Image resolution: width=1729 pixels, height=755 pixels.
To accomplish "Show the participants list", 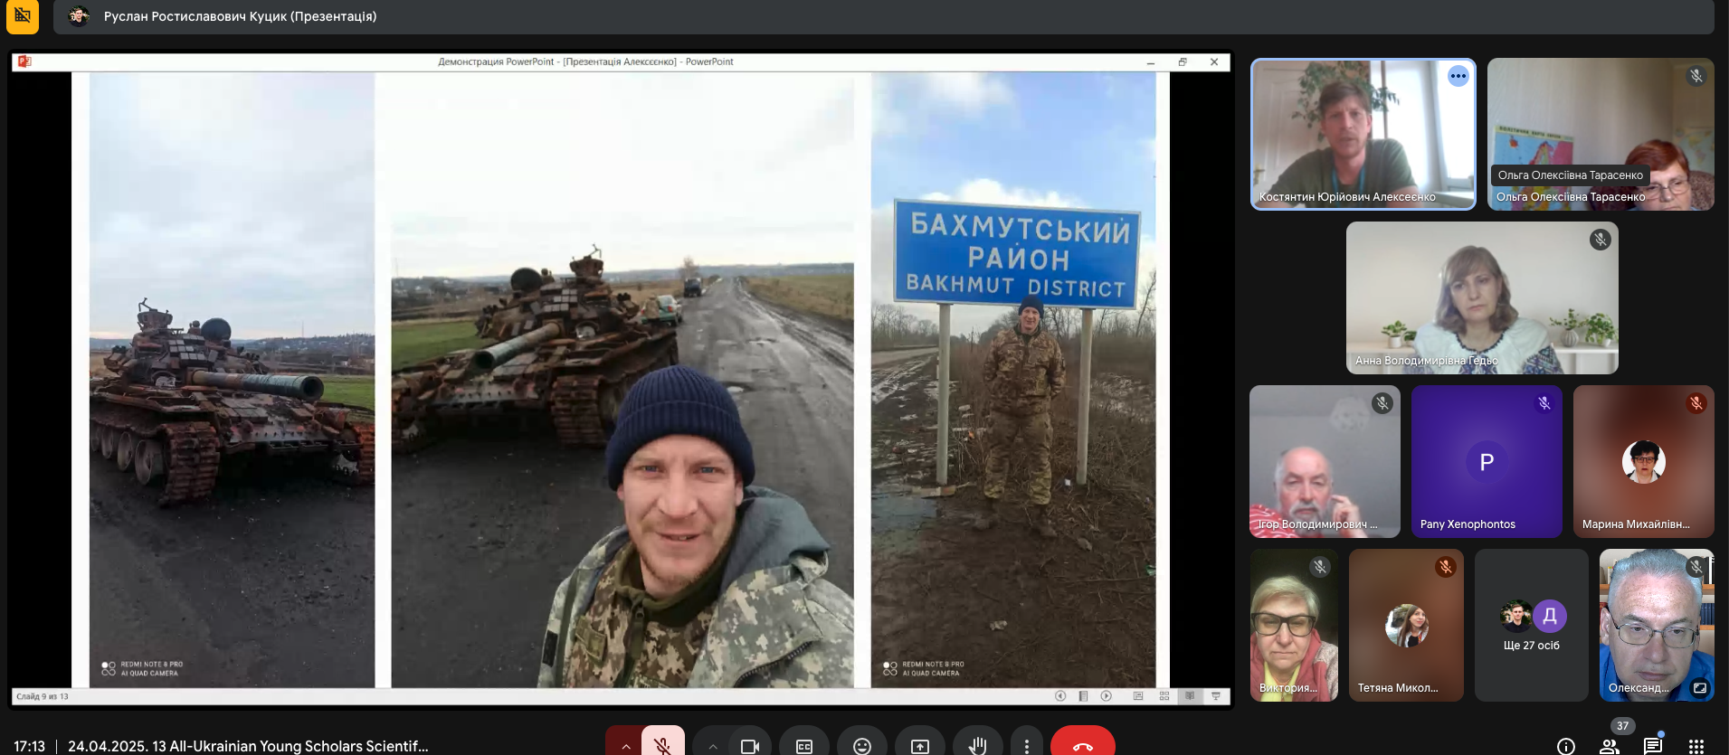I will [x=1609, y=745].
